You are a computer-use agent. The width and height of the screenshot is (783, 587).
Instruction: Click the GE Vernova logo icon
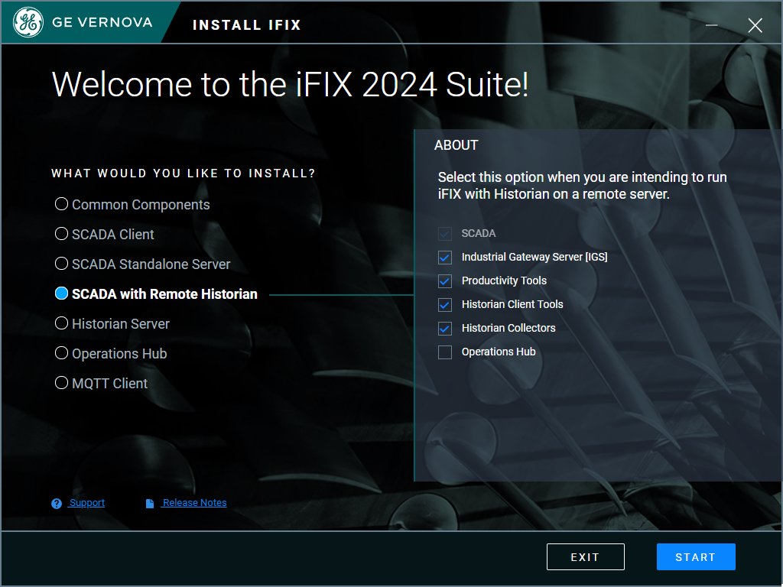[x=28, y=22]
